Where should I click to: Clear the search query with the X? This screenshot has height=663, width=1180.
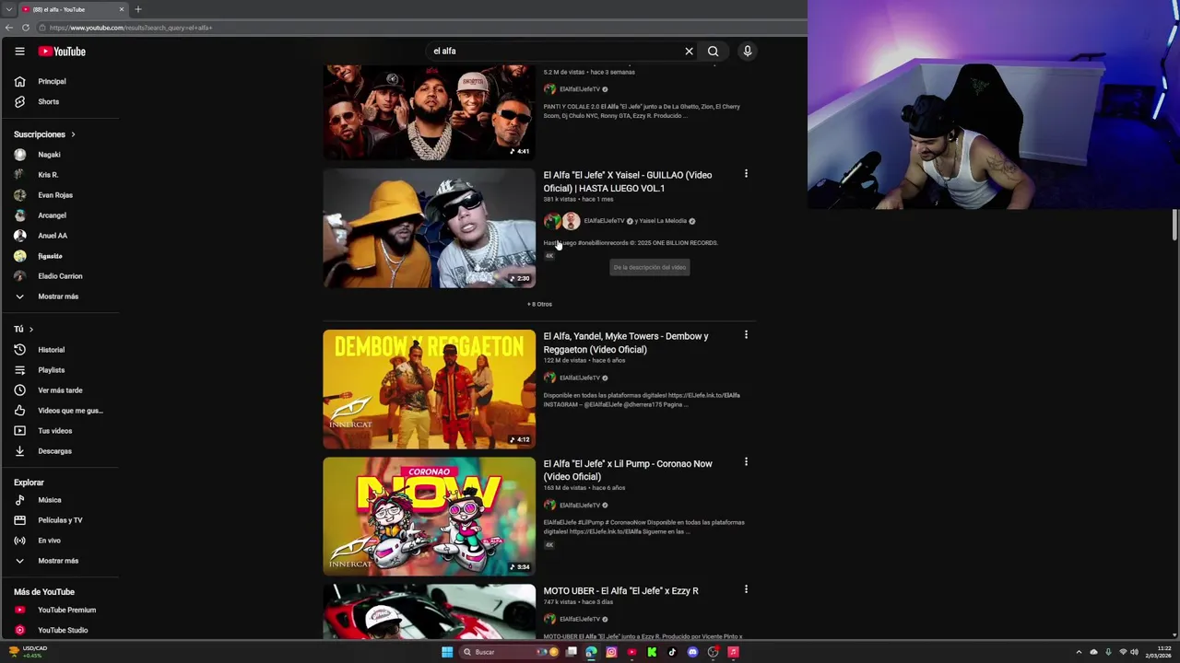[x=689, y=52]
